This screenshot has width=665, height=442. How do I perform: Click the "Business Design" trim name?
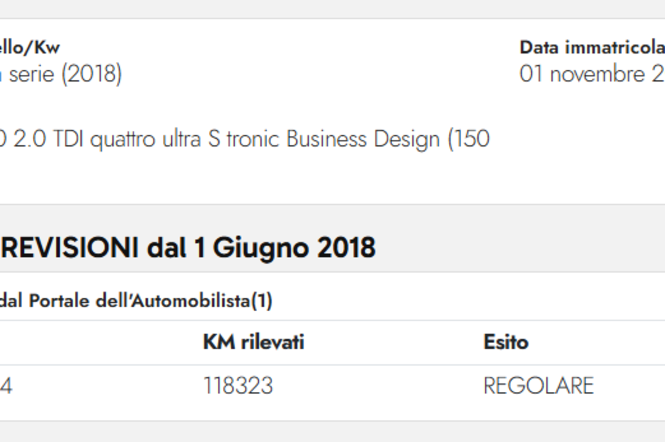(363, 139)
